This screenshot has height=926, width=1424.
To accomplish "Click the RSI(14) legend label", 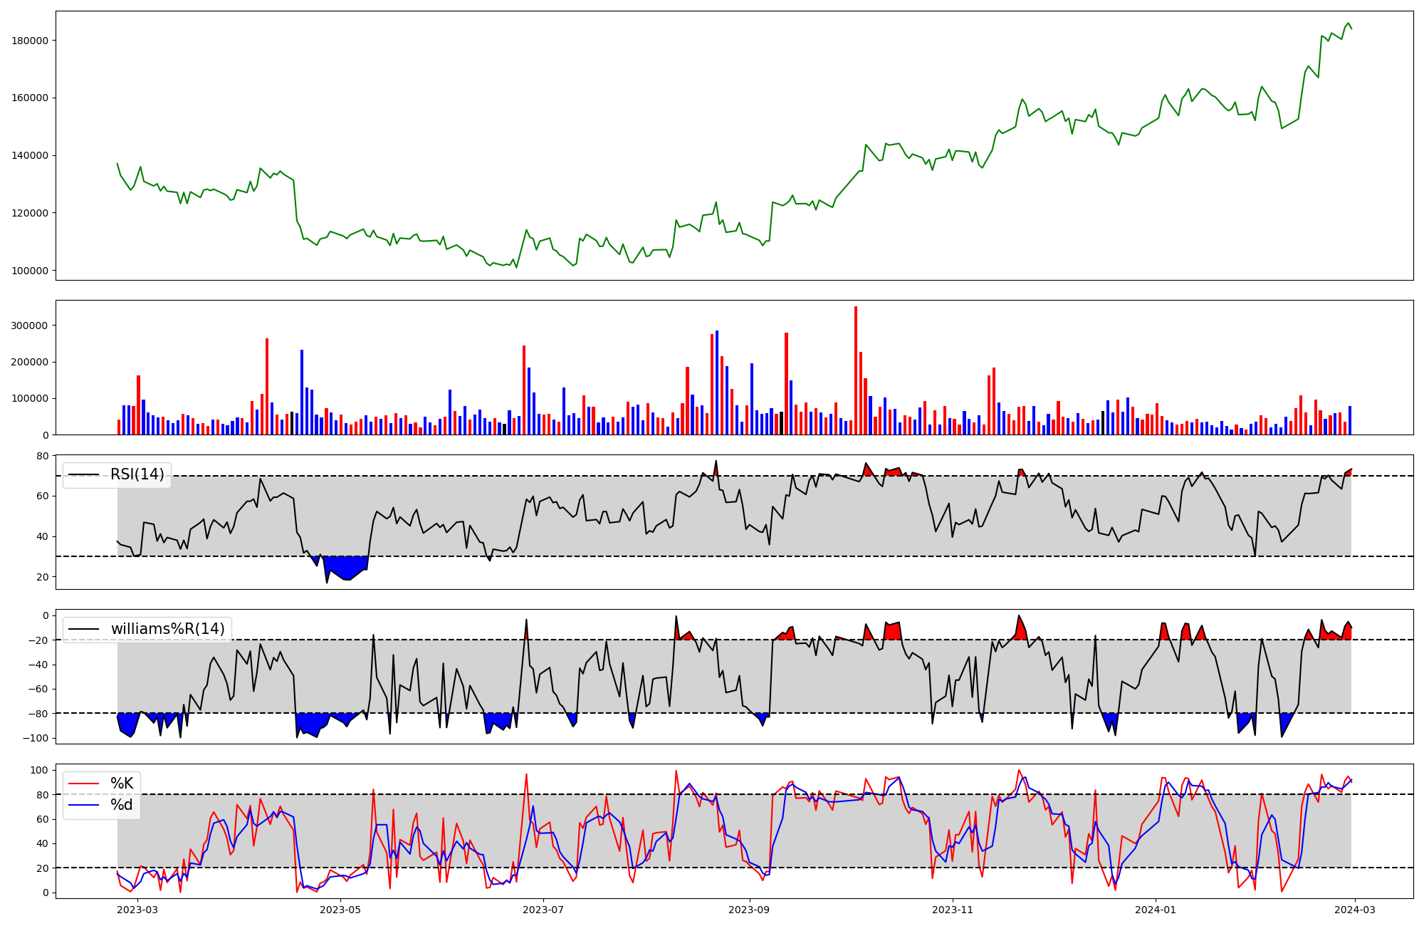I will pos(137,475).
